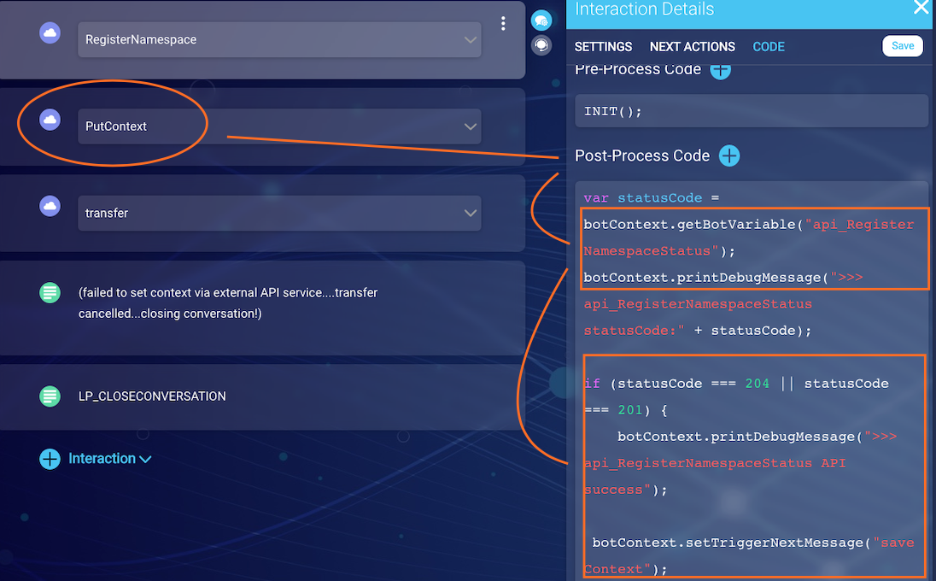Add Pre-Process Code via its plus icon

721,71
